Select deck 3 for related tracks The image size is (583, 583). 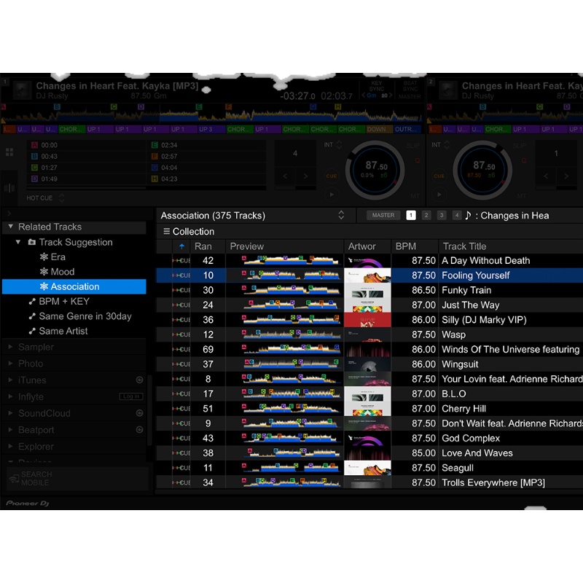[x=442, y=215]
